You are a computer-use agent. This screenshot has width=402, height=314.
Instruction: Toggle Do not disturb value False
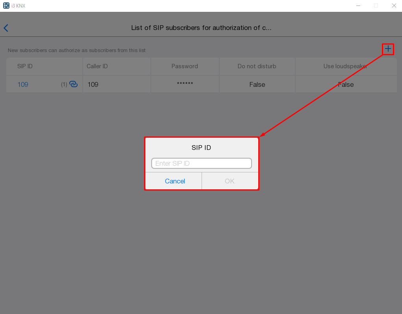[x=257, y=84]
